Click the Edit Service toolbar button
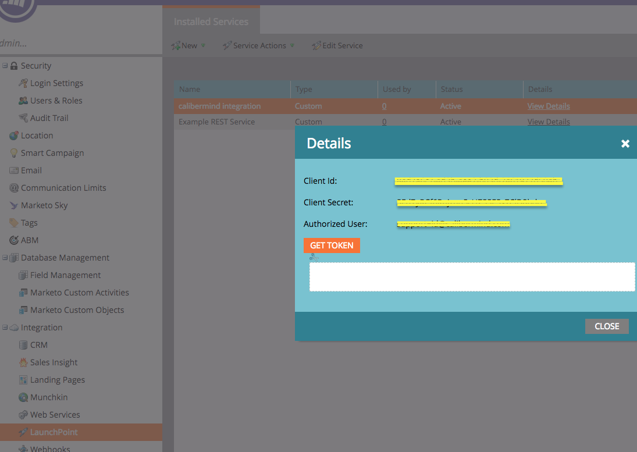The image size is (637, 452). coord(337,46)
